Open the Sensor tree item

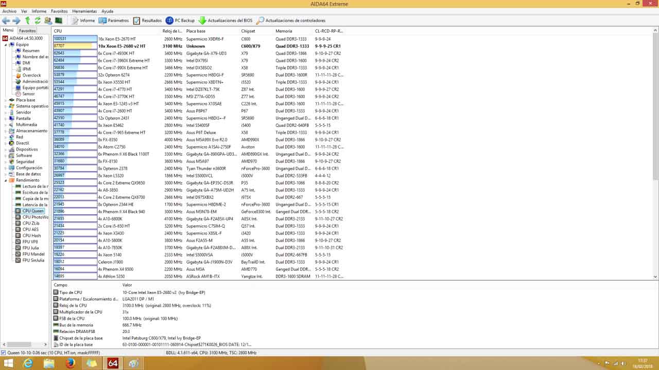[28, 94]
